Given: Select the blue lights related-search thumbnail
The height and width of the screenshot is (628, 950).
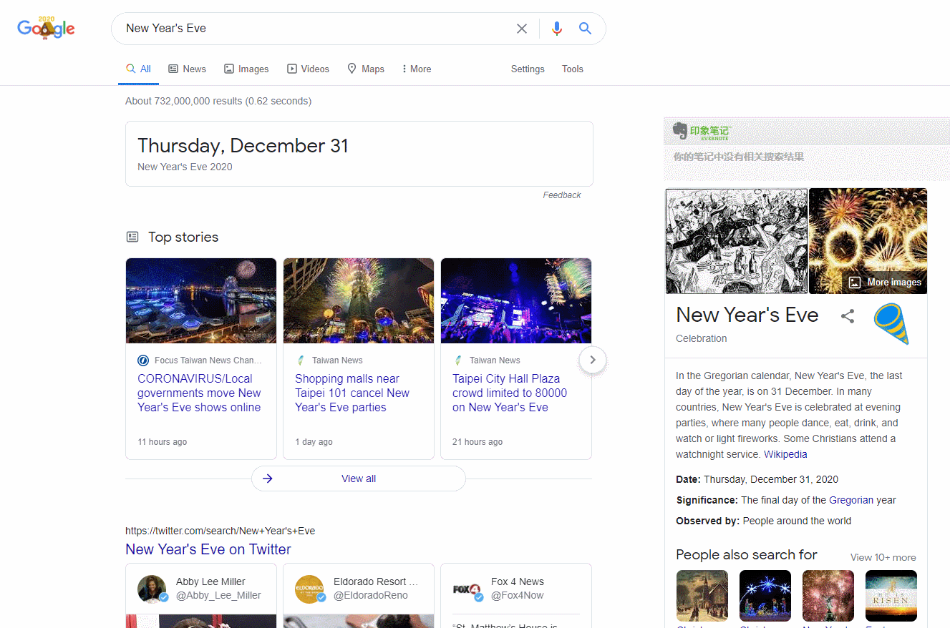Looking at the screenshot, I should [765, 596].
